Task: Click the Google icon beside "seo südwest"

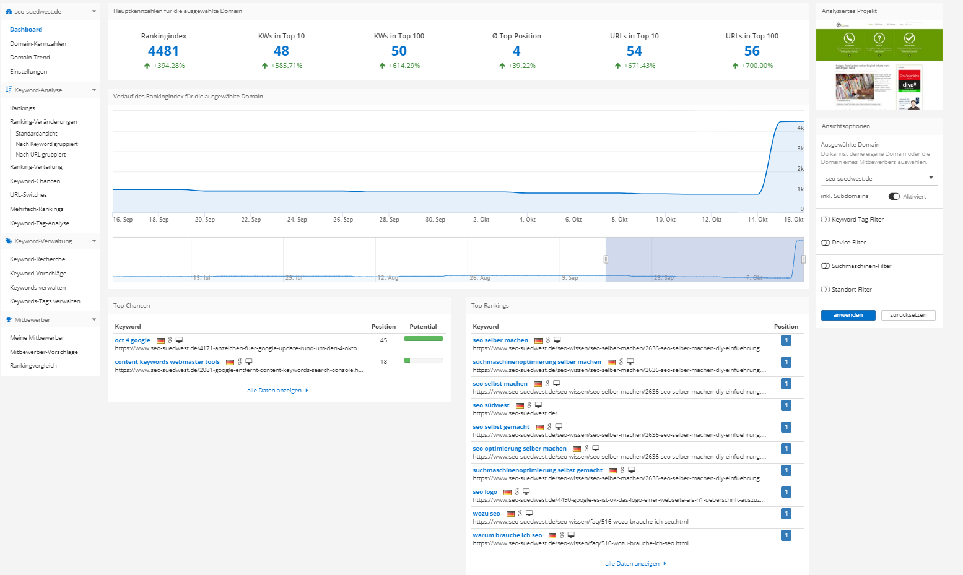Action: (528, 405)
